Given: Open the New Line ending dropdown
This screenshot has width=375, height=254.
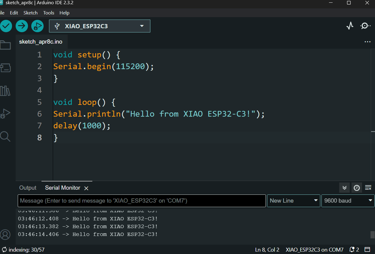Looking at the screenshot, I should coord(293,201).
